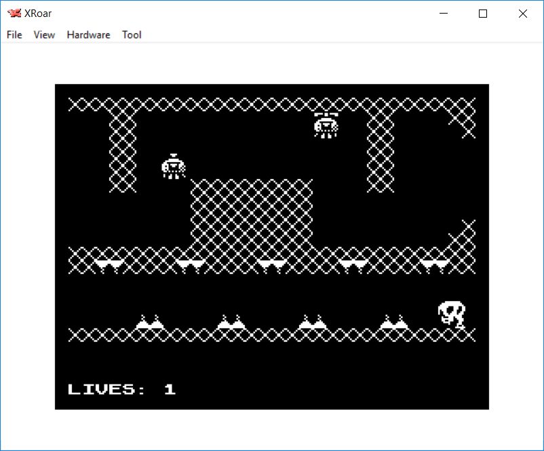The width and height of the screenshot is (544, 451).
Task: Open the Hardware menu
Action: [88, 35]
